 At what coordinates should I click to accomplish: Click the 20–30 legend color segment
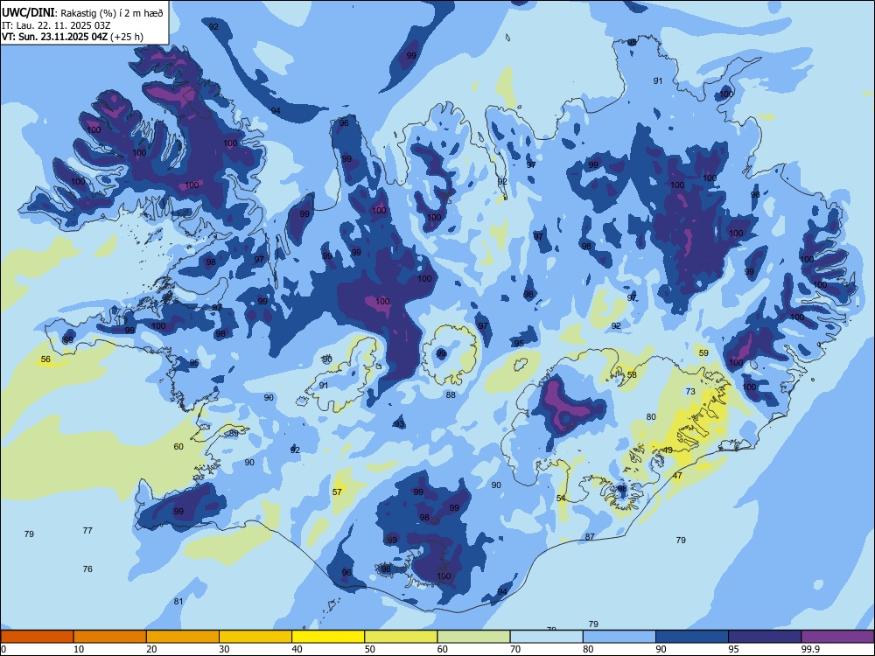[x=183, y=637]
